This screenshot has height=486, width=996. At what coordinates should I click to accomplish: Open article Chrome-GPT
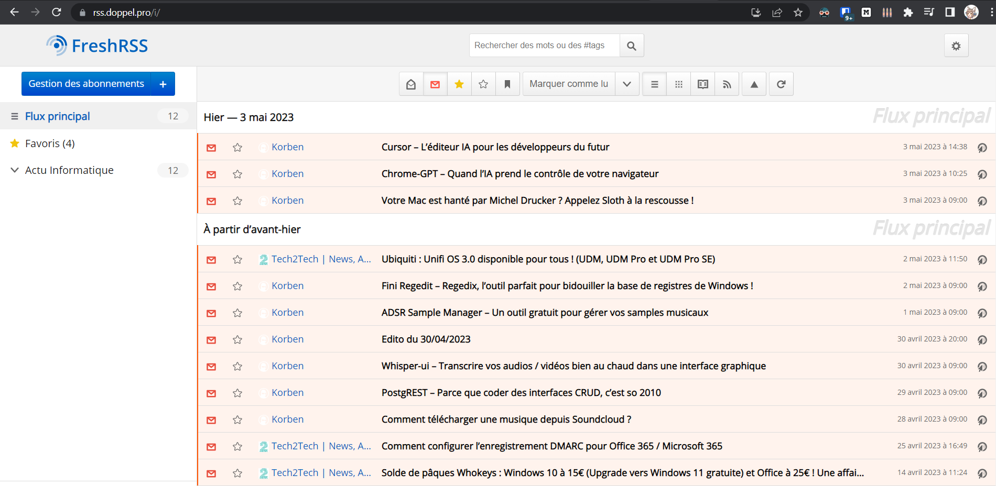tap(520, 174)
